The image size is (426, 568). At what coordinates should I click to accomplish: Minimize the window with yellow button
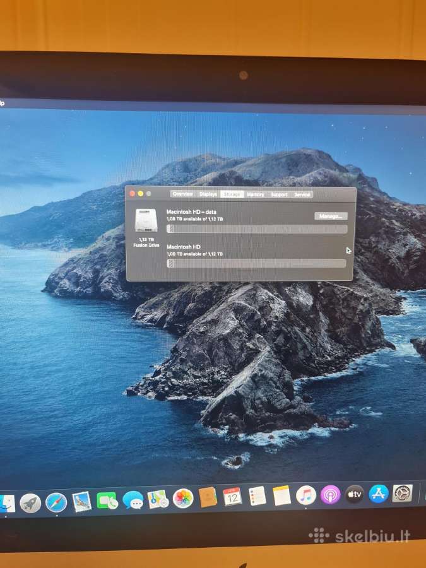coord(141,194)
